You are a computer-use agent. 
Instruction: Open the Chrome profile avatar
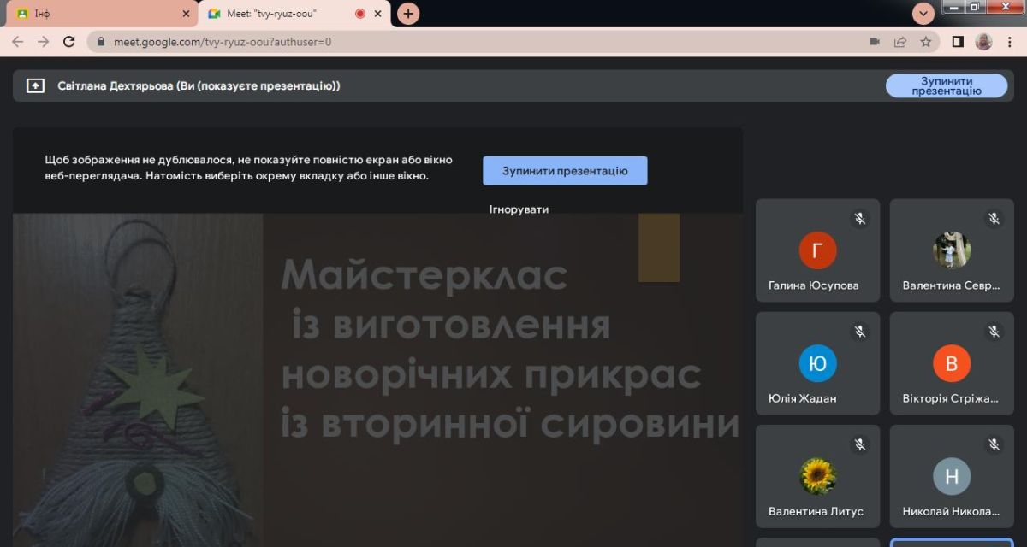point(983,42)
